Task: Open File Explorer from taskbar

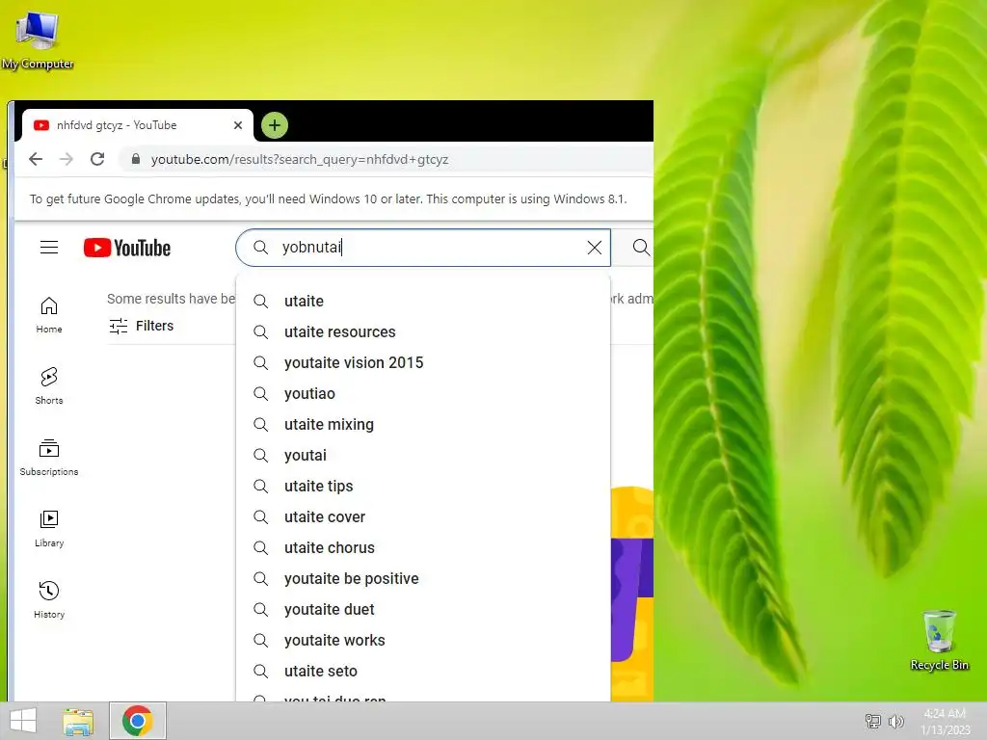Action: (78, 721)
